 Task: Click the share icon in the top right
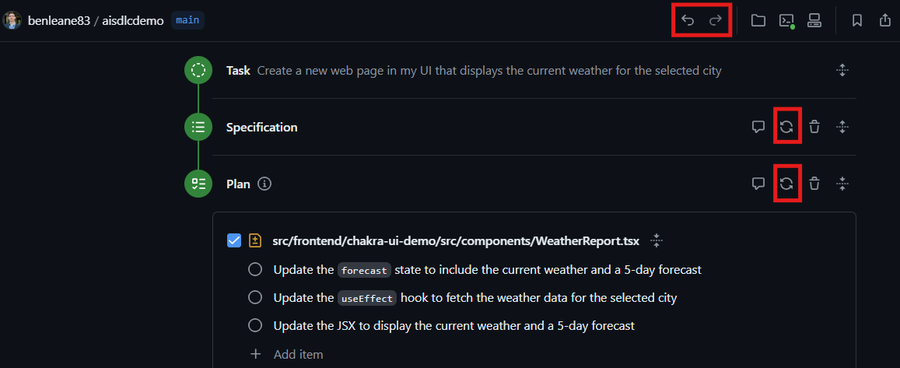884,21
